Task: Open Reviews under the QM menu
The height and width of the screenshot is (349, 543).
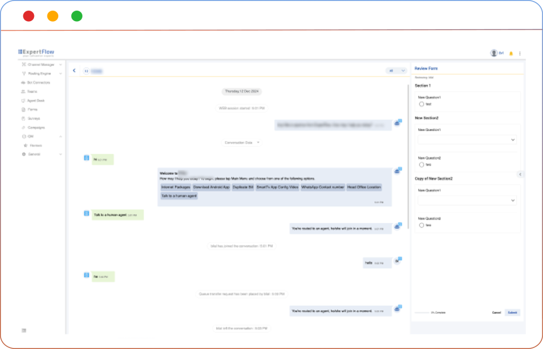Action: (36, 145)
